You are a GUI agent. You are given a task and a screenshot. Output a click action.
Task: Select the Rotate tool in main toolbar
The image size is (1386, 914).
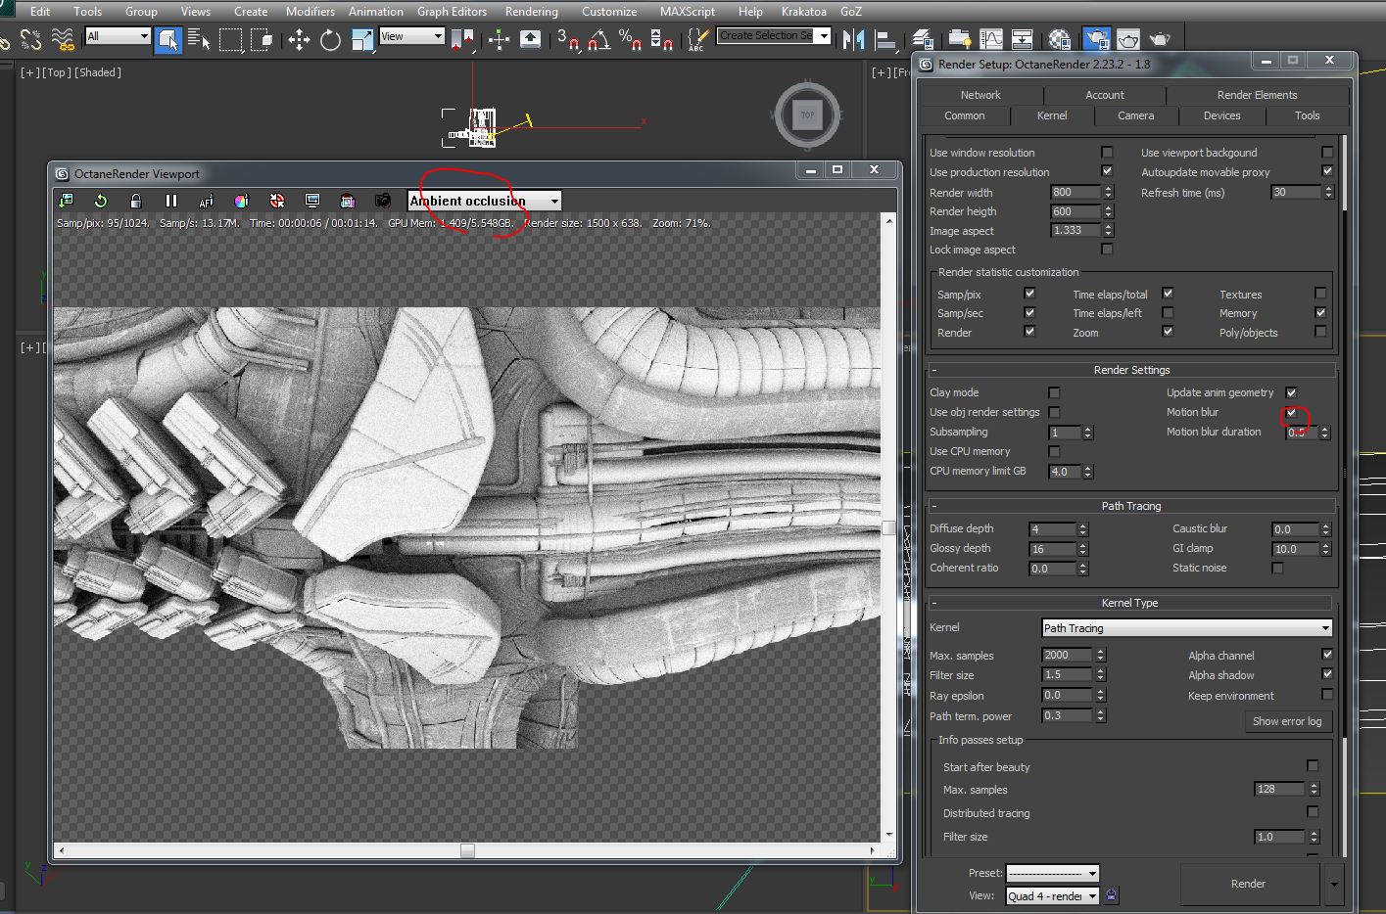click(331, 39)
